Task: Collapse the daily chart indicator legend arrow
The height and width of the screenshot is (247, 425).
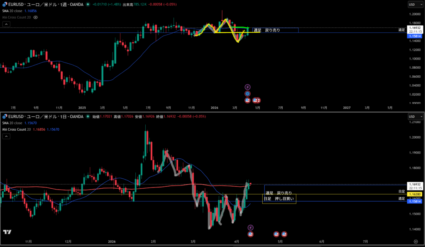Action: [x=6, y=137]
